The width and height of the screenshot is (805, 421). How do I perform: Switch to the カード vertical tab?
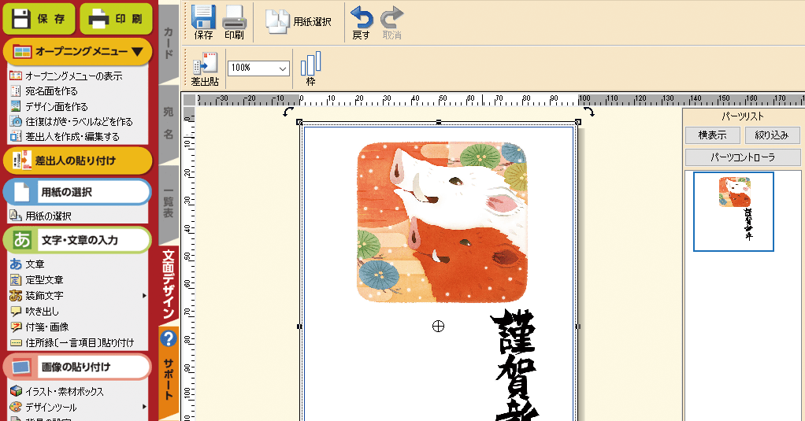pos(169,42)
